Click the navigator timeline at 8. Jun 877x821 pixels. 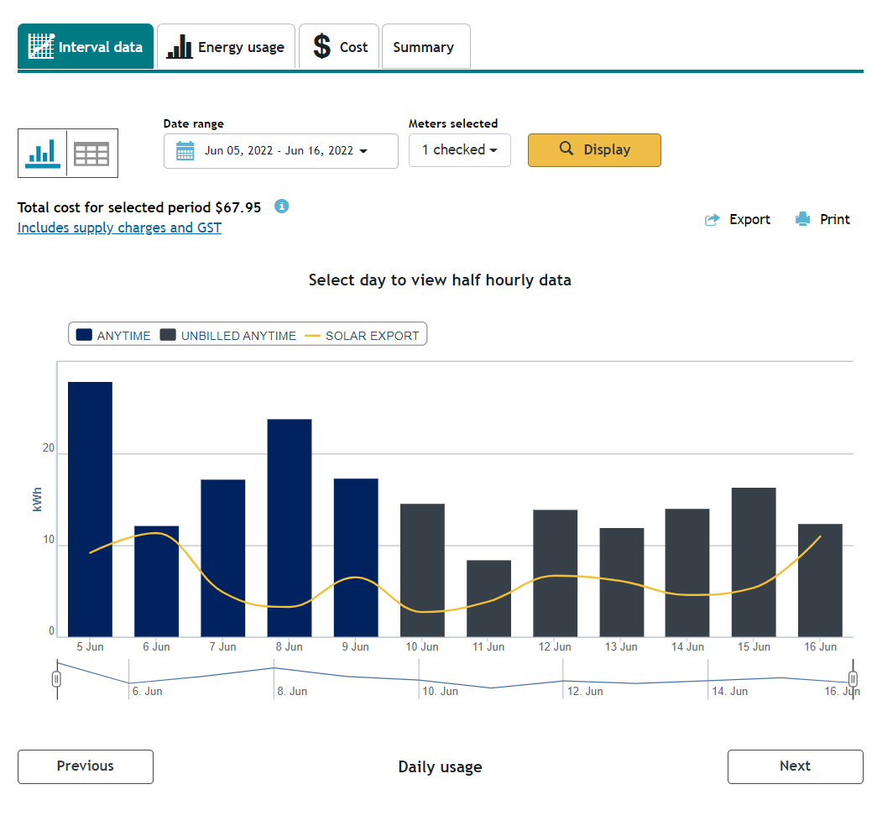coord(292,691)
